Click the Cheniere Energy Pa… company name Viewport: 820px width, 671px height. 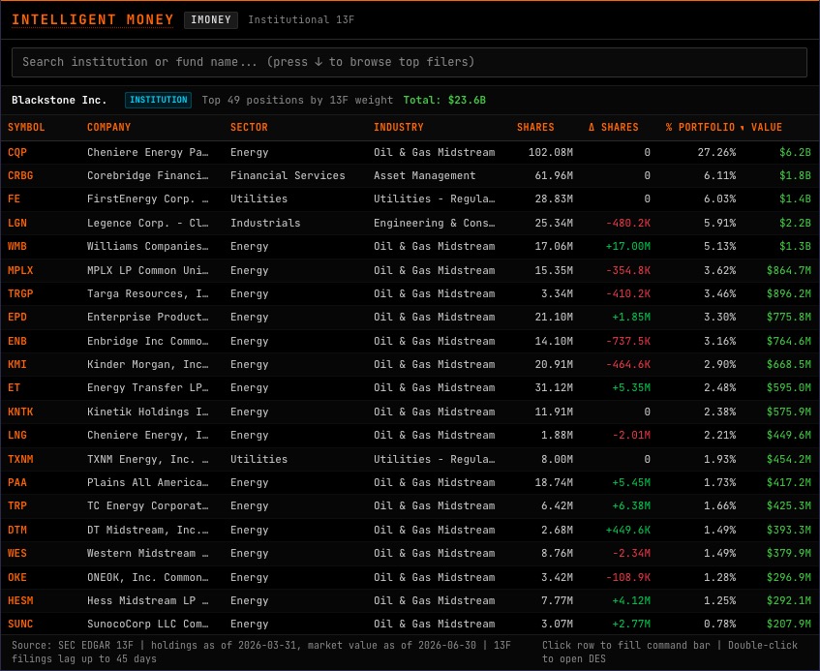(x=148, y=152)
